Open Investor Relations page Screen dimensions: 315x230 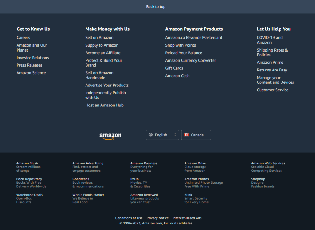33,58
